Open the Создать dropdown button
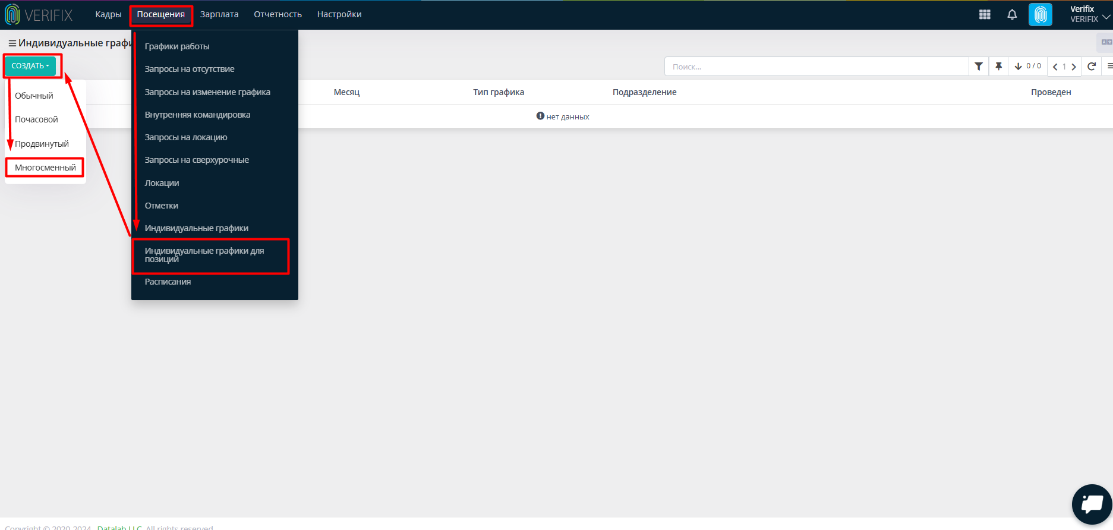This screenshot has width=1113, height=530. point(31,66)
